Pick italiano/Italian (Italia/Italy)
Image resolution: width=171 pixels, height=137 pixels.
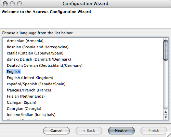pyautogui.click(x=31, y=115)
